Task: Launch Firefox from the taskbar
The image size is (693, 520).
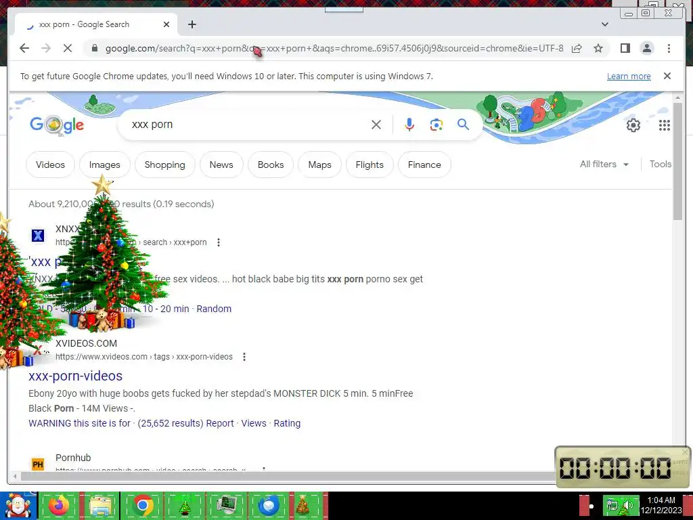Action: [x=59, y=506]
